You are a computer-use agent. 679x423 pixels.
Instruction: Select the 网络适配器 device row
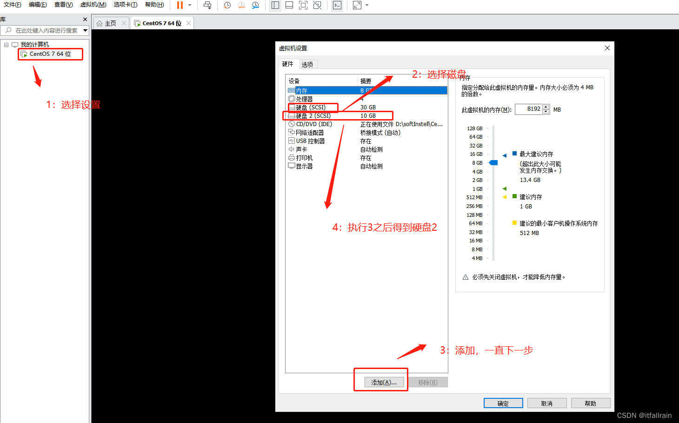click(x=367, y=132)
